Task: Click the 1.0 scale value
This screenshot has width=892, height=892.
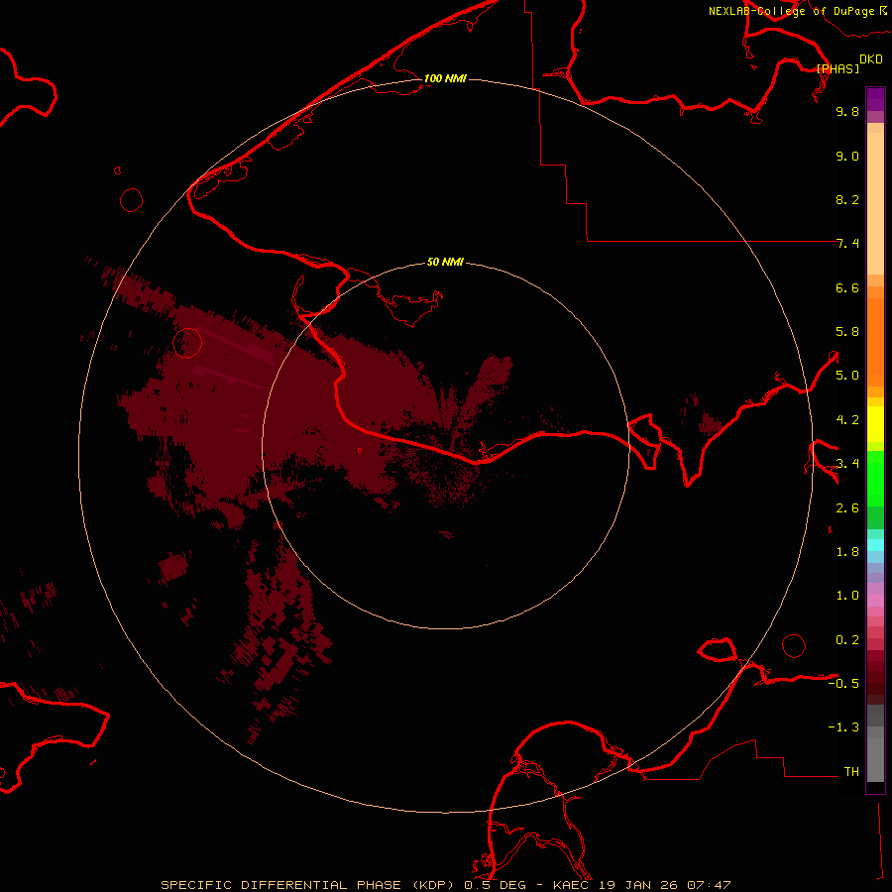Action: tap(847, 596)
